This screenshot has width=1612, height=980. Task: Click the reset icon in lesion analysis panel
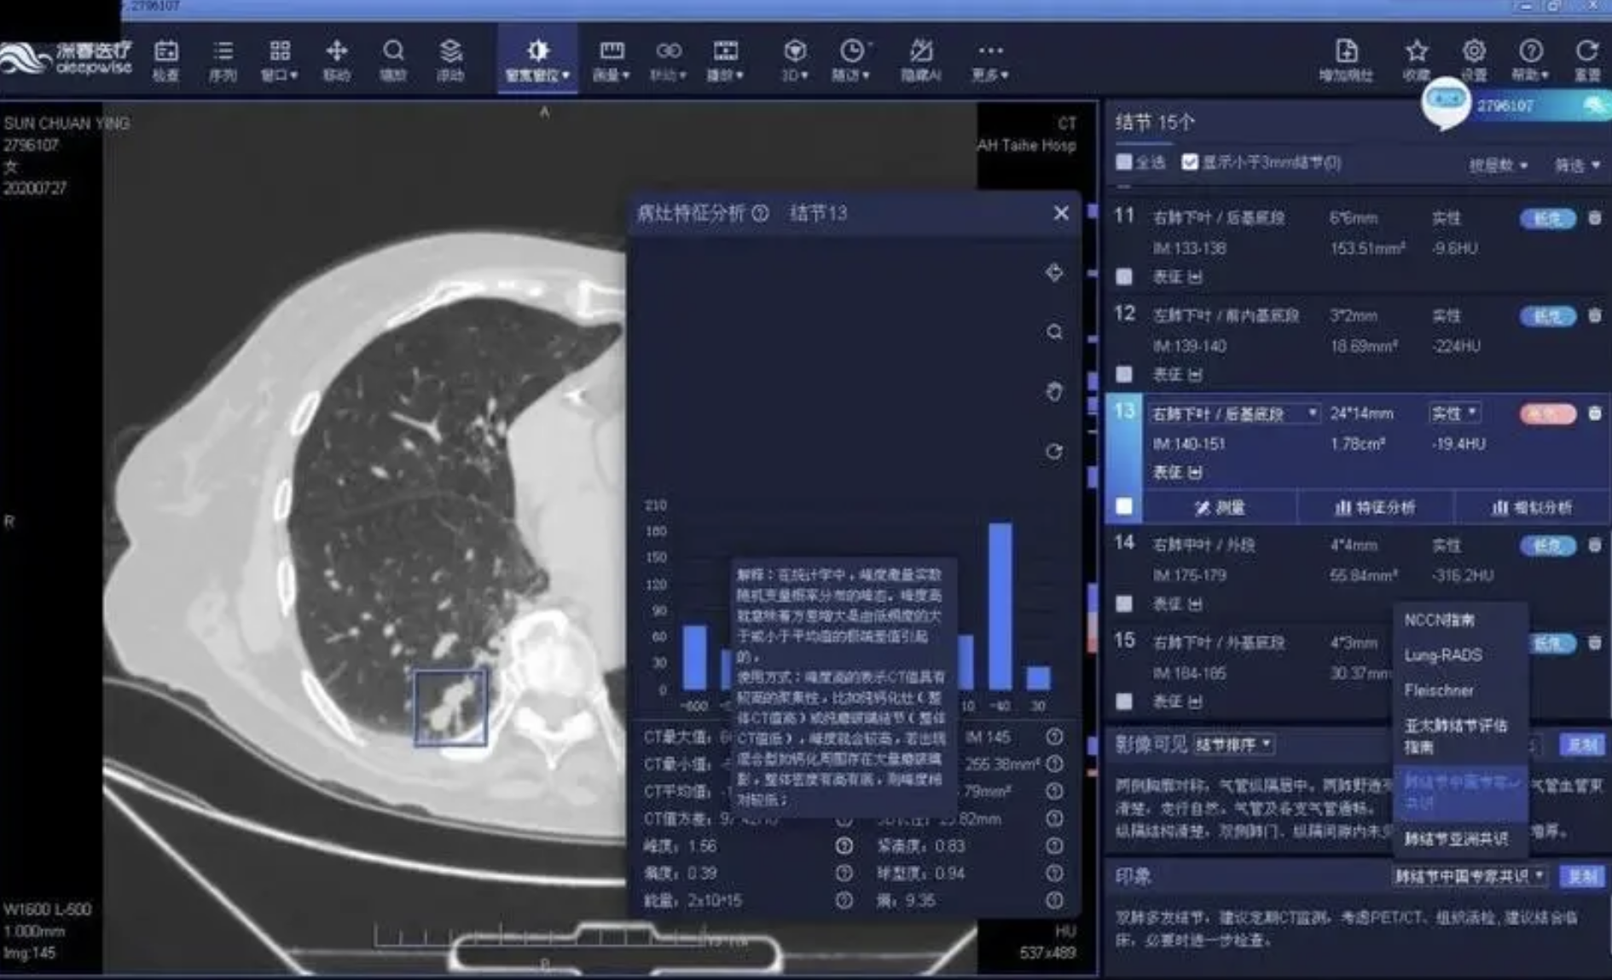tap(1054, 452)
